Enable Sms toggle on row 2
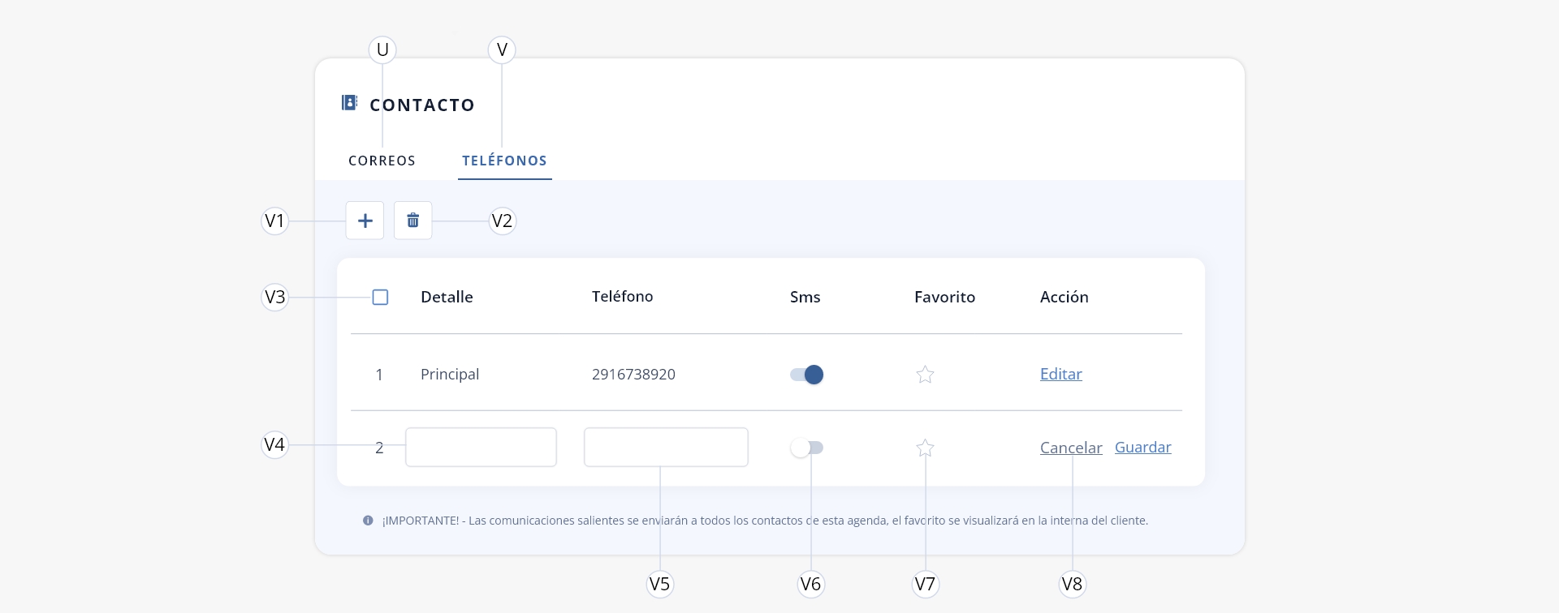1559x613 pixels. coord(806,448)
